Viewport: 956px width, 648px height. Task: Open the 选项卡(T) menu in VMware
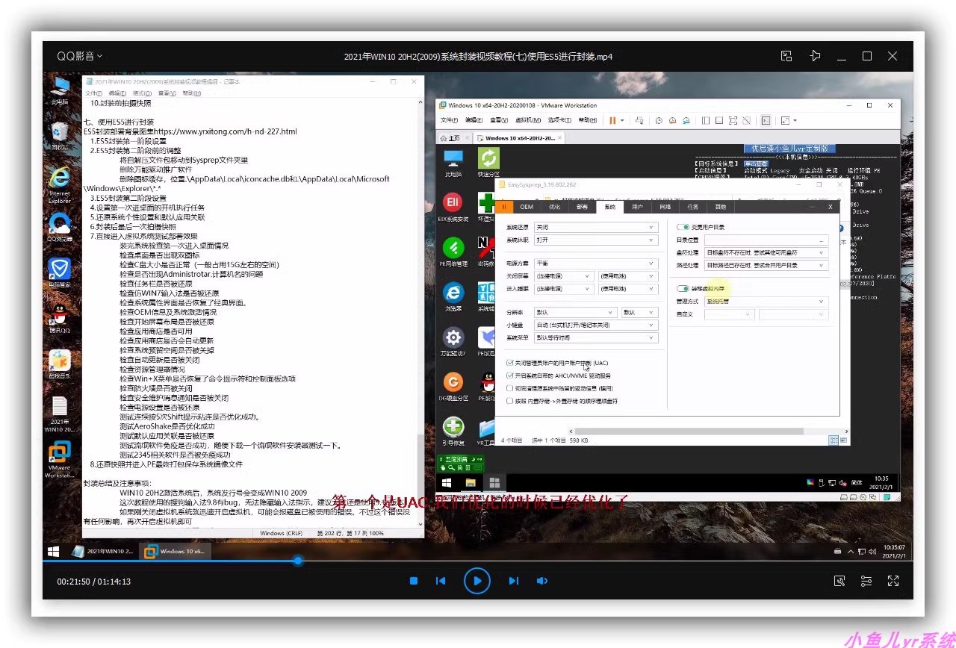560,120
